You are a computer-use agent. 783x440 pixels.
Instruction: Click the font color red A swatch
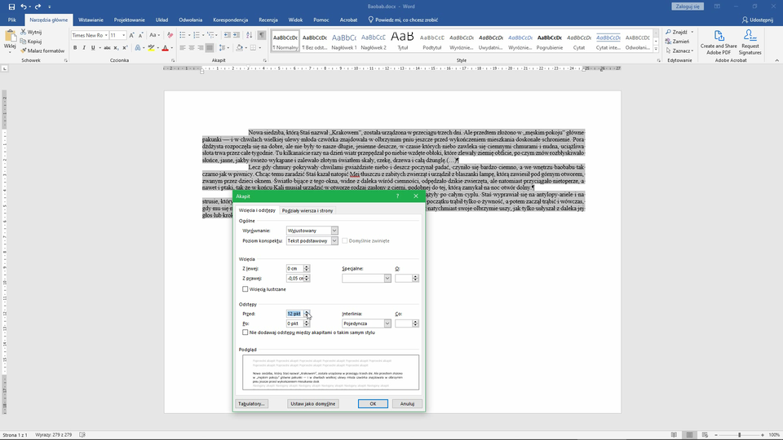(x=166, y=48)
